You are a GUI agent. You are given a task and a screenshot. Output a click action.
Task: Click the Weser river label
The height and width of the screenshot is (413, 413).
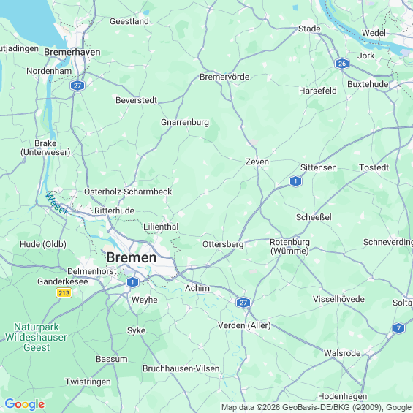point(56,203)
